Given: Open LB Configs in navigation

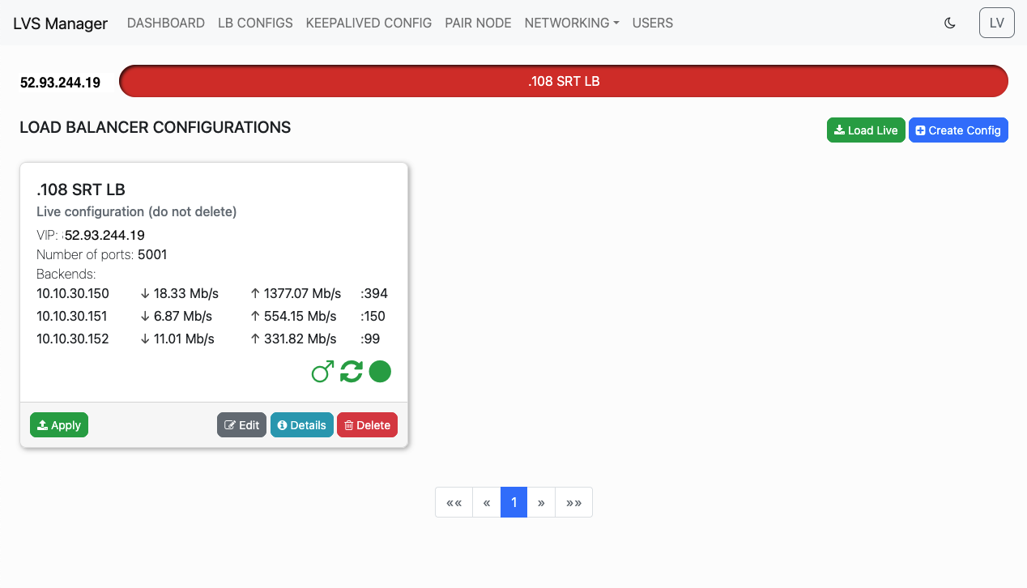Looking at the screenshot, I should [x=255, y=23].
